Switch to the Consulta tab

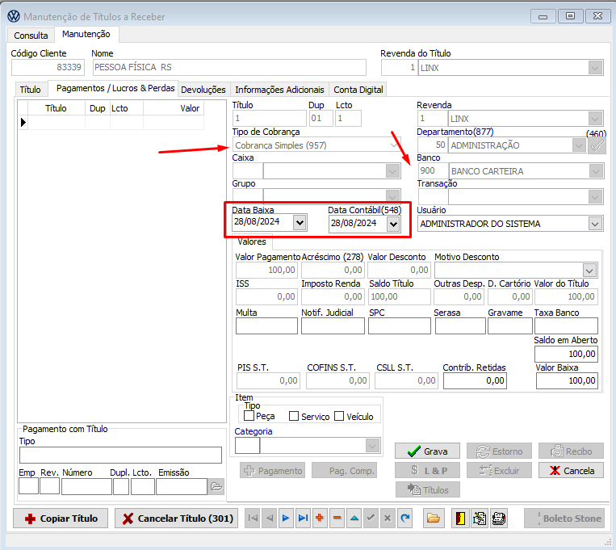tap(31, 36)
